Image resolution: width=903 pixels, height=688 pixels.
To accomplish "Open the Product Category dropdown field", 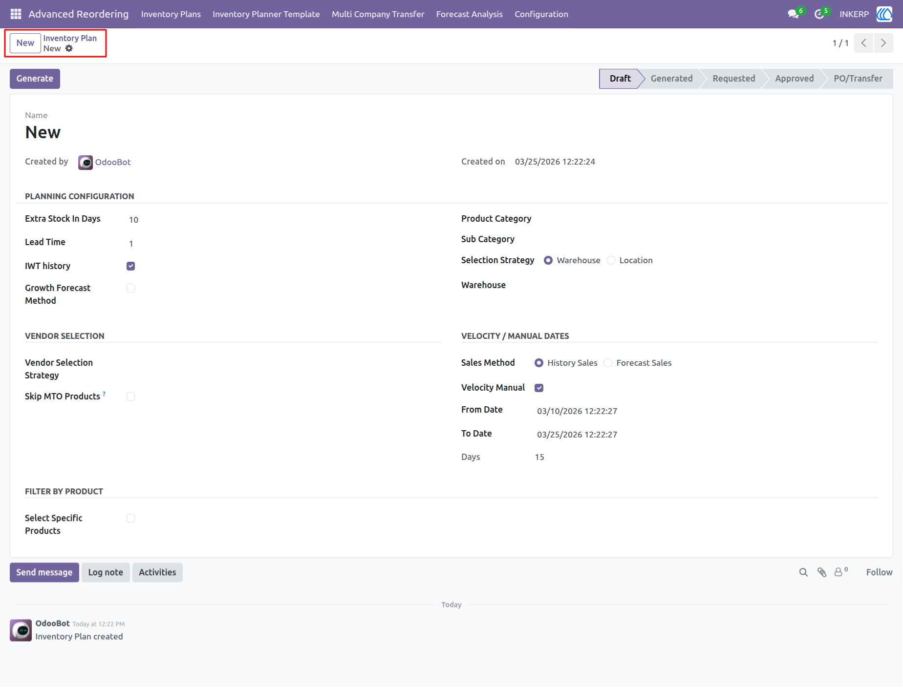I will tap(709, 219).
